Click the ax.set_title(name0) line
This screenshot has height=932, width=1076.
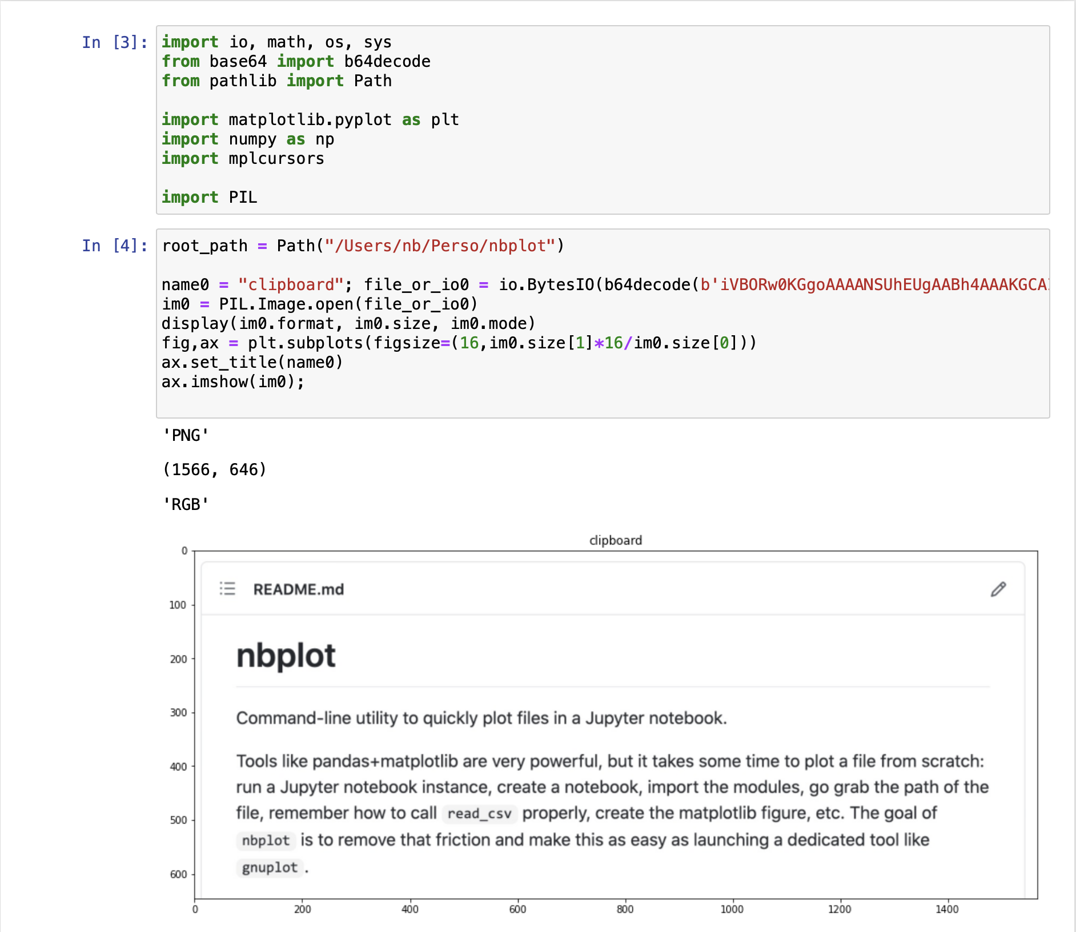pyautogui.click(x=252, y=362)
